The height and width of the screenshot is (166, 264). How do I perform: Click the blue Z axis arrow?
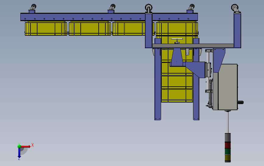click(19, 153)
